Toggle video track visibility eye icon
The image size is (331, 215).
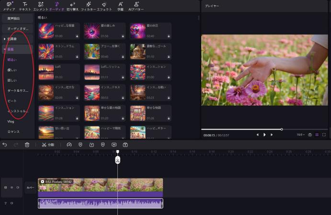point(11,188)
